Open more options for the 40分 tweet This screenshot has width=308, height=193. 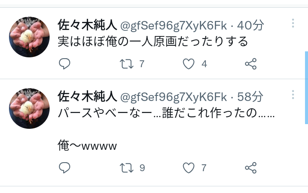click(293, 23)
